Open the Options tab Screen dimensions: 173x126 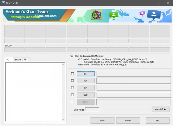coord(18,59)
